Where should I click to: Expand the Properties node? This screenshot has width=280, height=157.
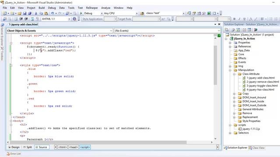coord(230,43)
